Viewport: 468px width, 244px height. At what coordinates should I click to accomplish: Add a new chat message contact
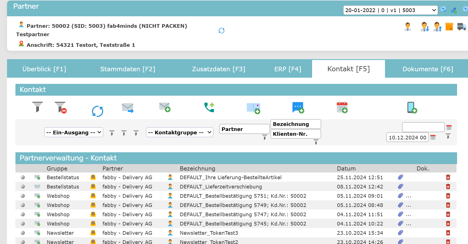tap(298, 107)
